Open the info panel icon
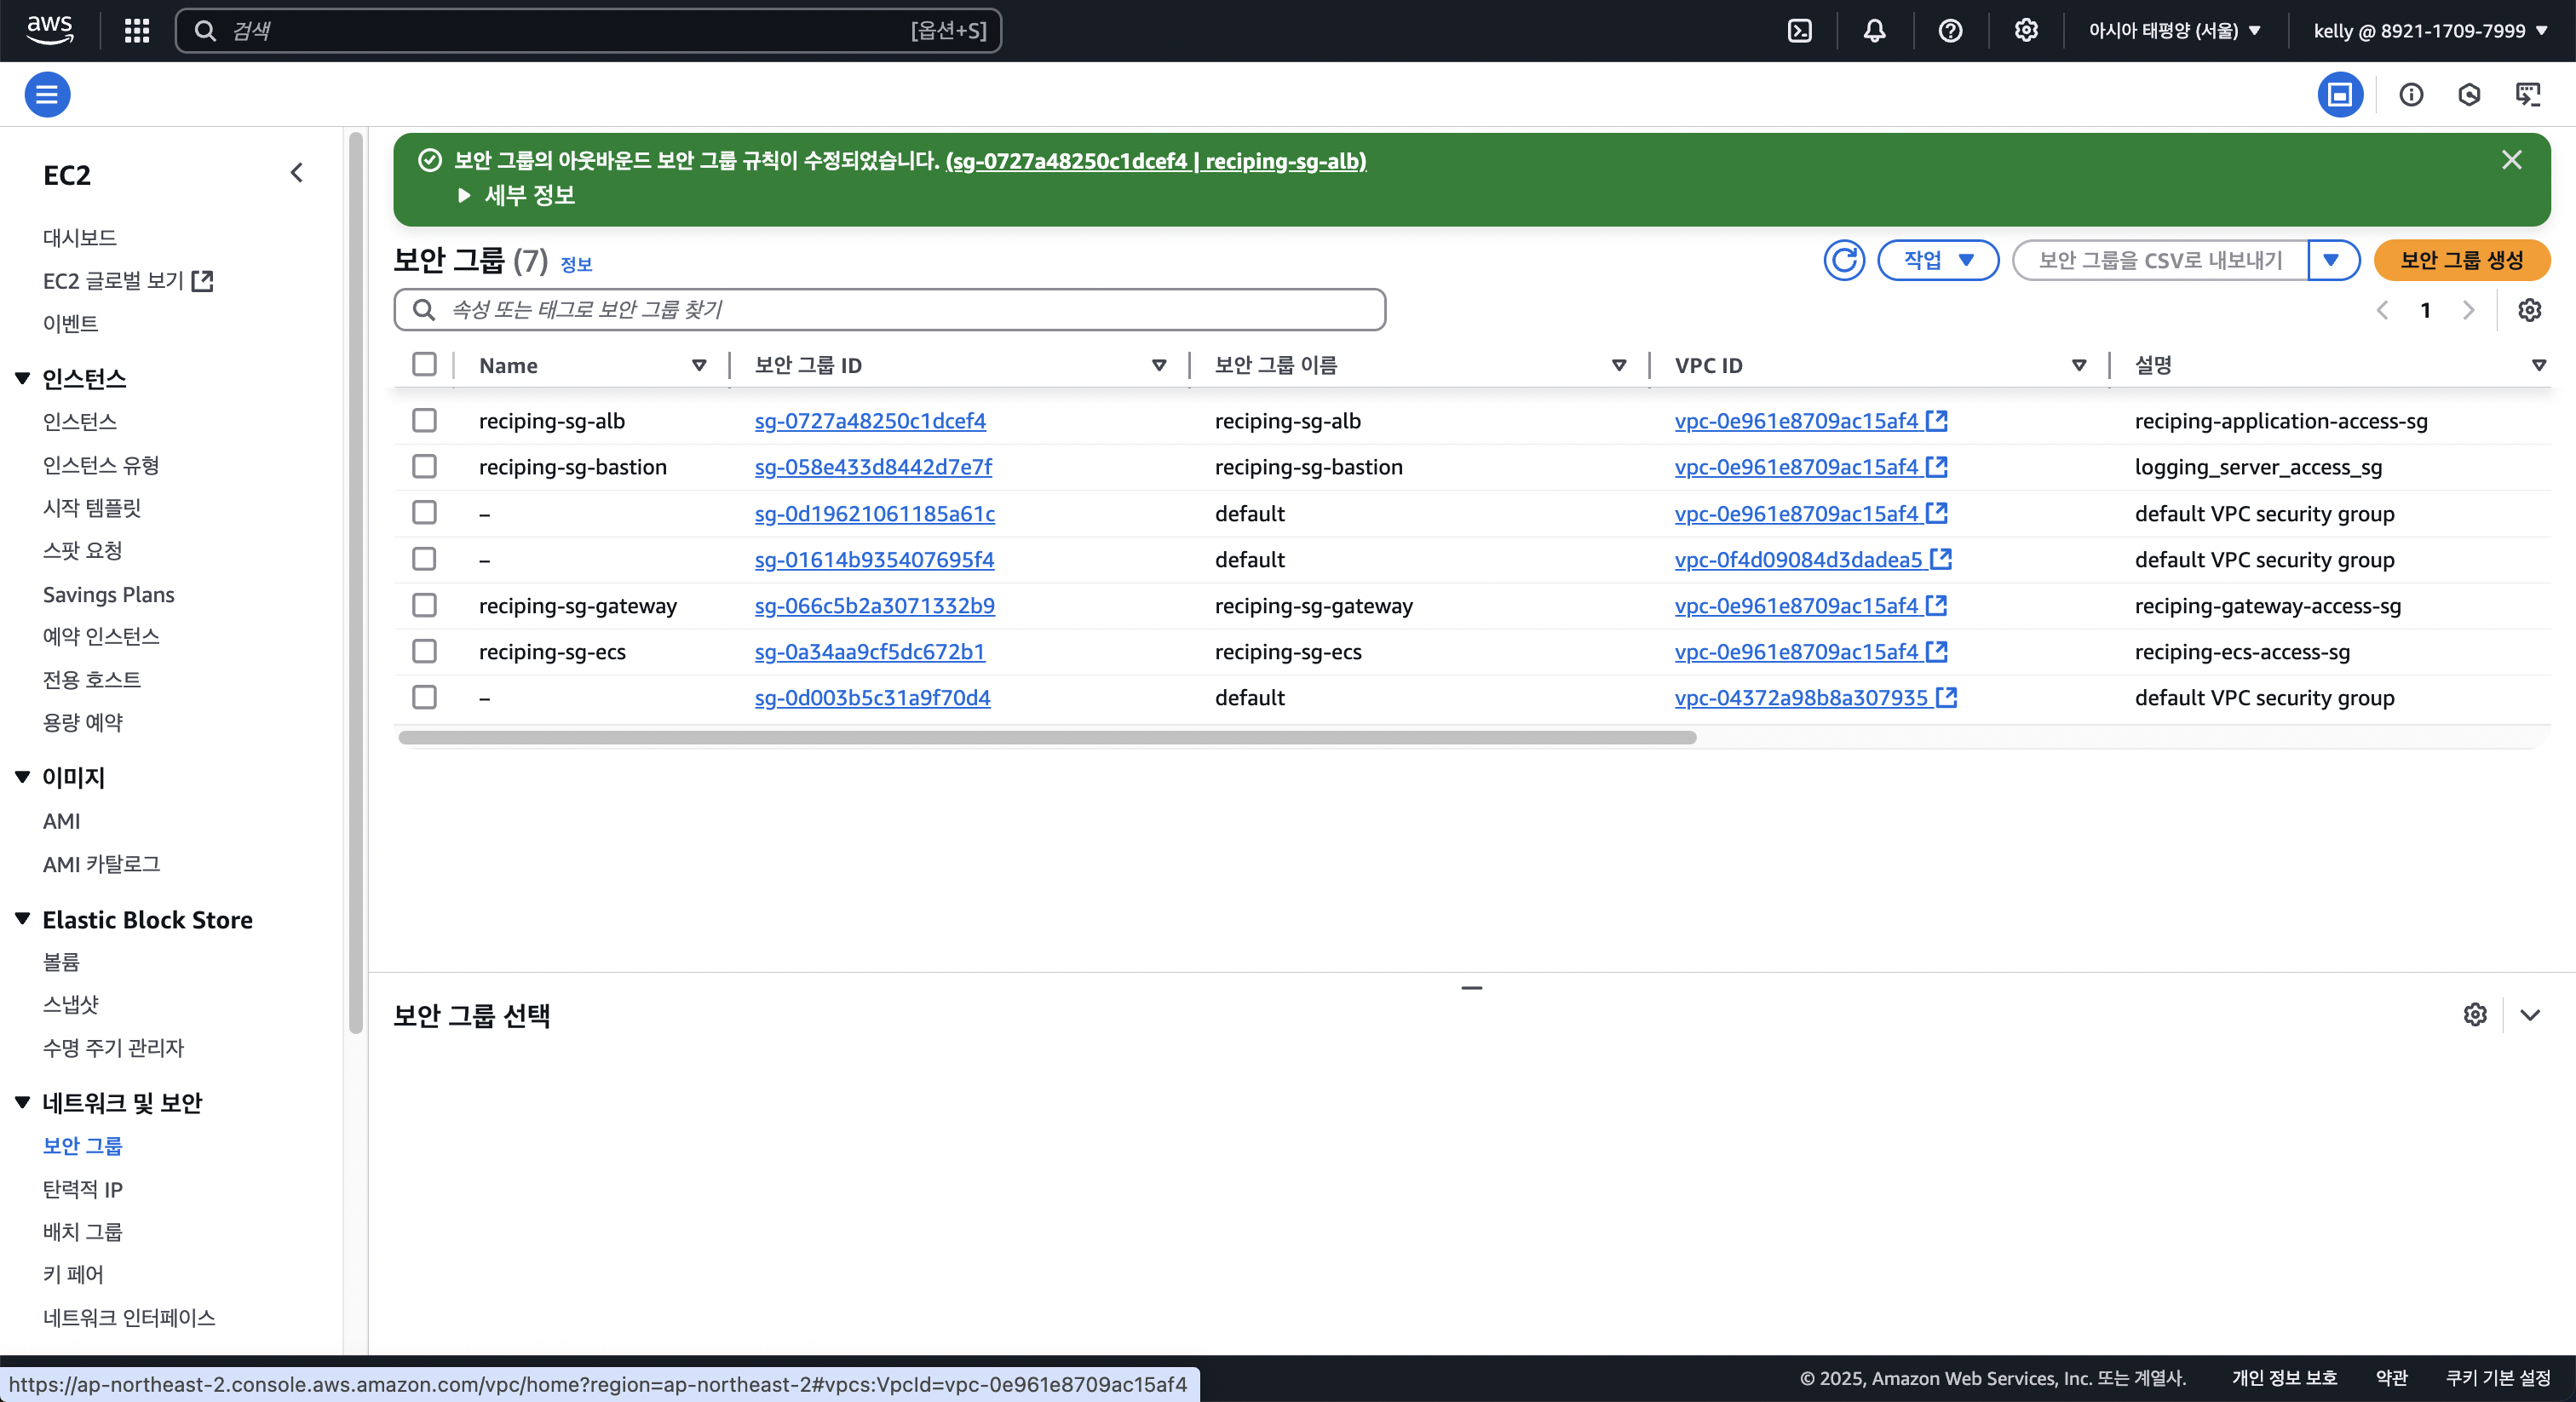Screen dimensions: 2576x1402 tap(2411, 94)
